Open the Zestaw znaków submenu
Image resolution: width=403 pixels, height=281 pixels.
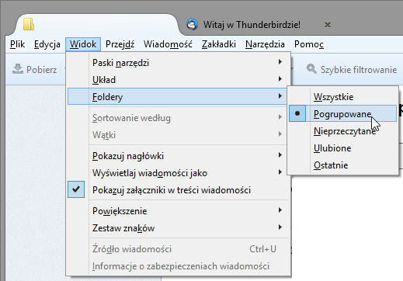pyautogui.click(x=178, y=228)
